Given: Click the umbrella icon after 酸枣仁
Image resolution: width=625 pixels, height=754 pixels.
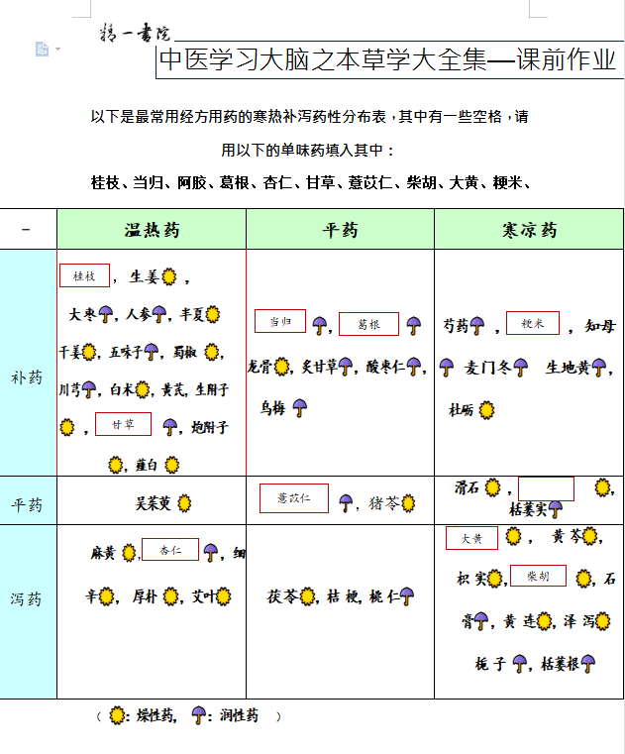Looking at the screenshot, I should tap(414, 367).
